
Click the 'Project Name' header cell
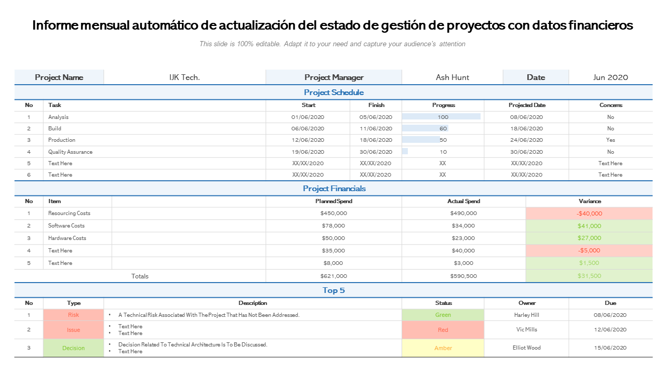coord(59,77)
